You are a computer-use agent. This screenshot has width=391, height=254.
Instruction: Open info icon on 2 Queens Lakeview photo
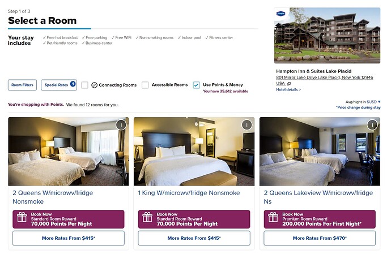click(372, 125)
